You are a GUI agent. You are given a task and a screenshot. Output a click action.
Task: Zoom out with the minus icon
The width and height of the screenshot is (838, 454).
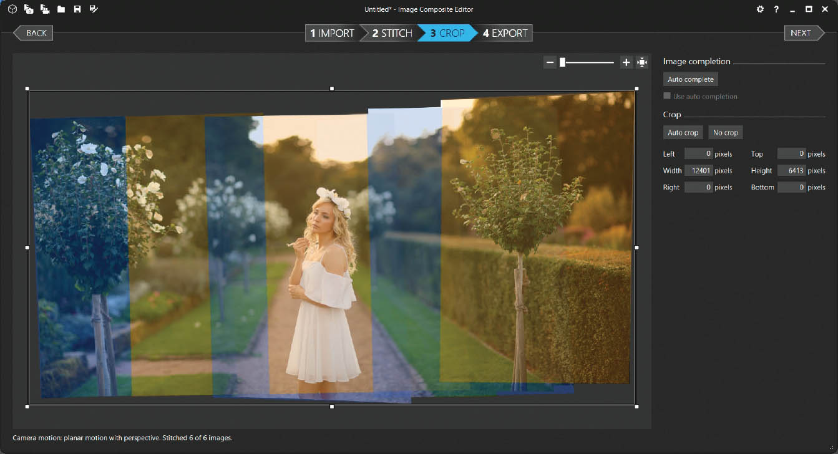pyautogui.click(x=550, y=62)
